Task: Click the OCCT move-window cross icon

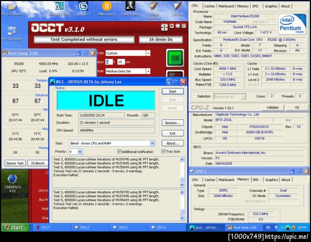Action: coord(164,27)
